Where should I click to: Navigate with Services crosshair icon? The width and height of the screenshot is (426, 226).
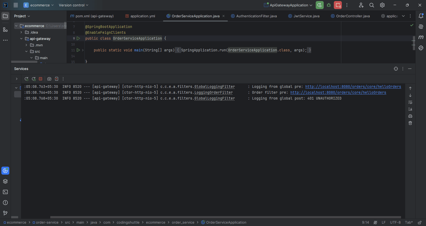tap(396, 69)
